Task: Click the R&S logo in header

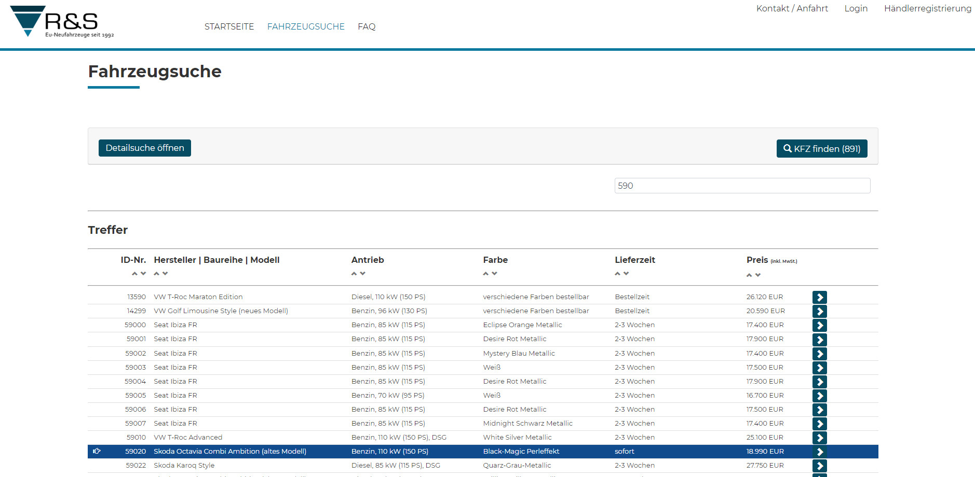Action: (62, 22)
